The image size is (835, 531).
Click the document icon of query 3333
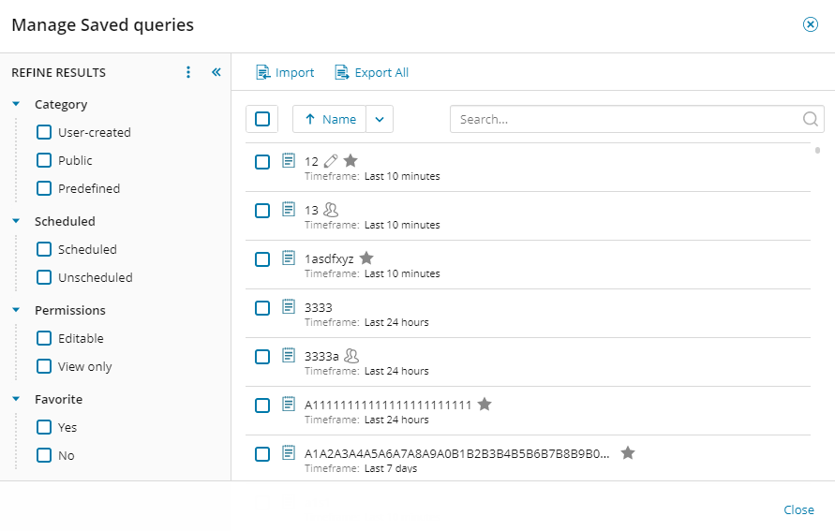coord(289,307)
